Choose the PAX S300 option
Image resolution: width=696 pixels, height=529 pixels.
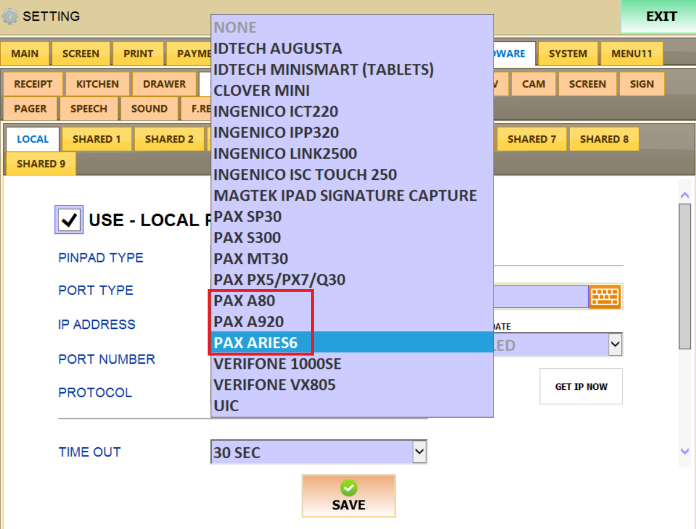352,238
